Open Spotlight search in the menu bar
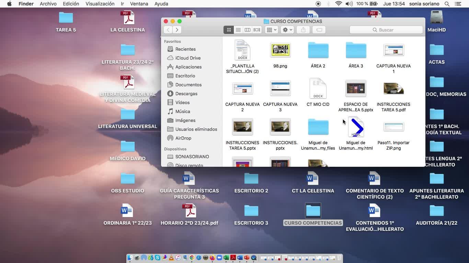Viewport: 469px width, 263px height. pyautogui.click(x=447, y=4)
